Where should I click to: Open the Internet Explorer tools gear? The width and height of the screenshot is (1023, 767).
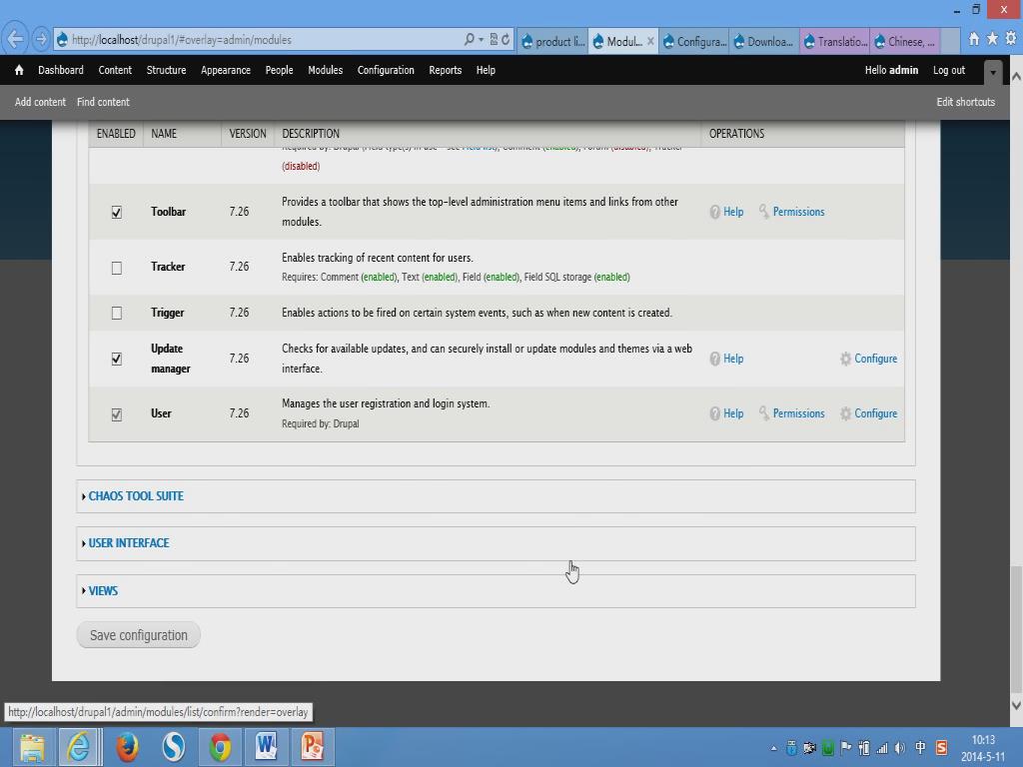(x=1011, y=39)
